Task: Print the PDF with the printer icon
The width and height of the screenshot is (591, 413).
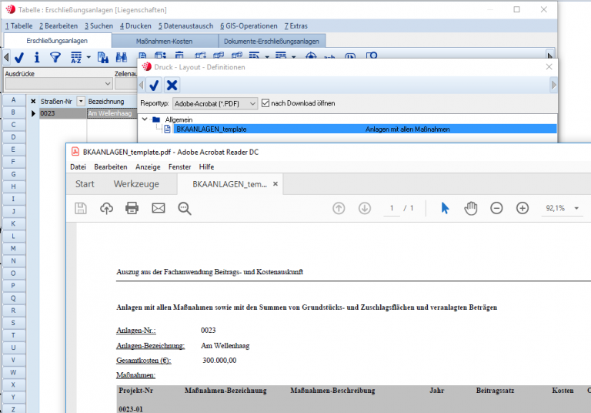Action: (x=132, y=208)
